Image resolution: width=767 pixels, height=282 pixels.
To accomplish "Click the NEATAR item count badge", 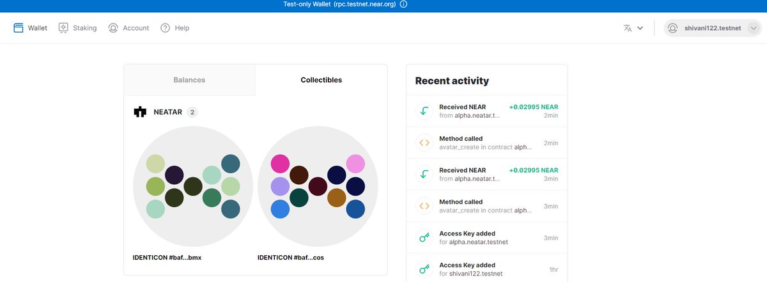I will (x=192, y=112).
